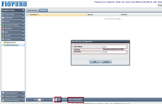Select the Security tab
This screenshot has width=162, height=104.
pos(43,10)
